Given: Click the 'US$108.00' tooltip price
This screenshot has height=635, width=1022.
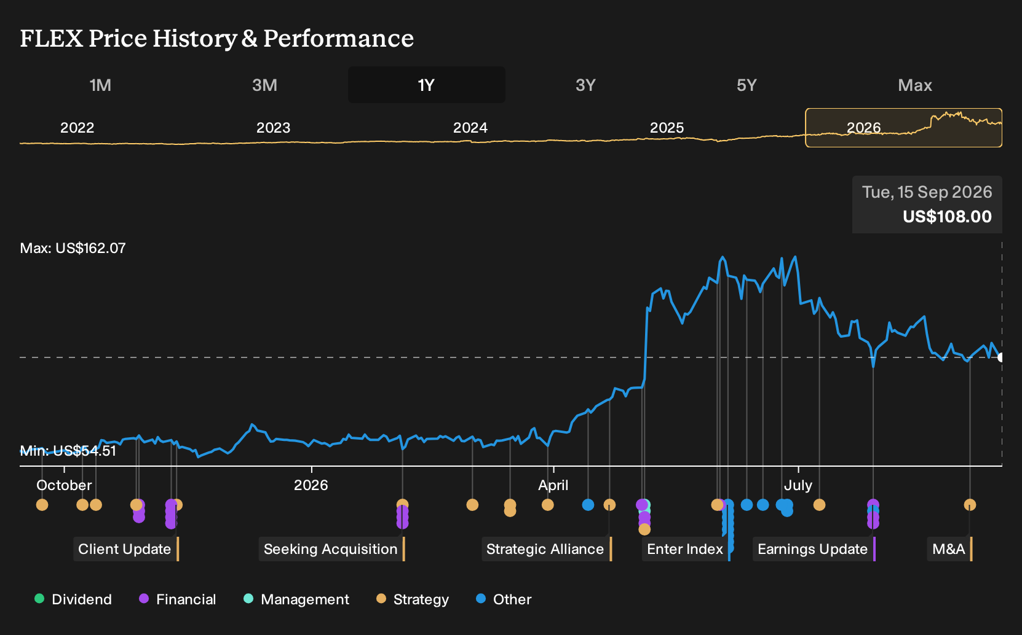Looking at the screenshot, I should [947, 217].
